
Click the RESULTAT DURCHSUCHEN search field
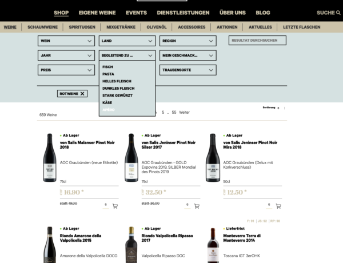(257, 41)
